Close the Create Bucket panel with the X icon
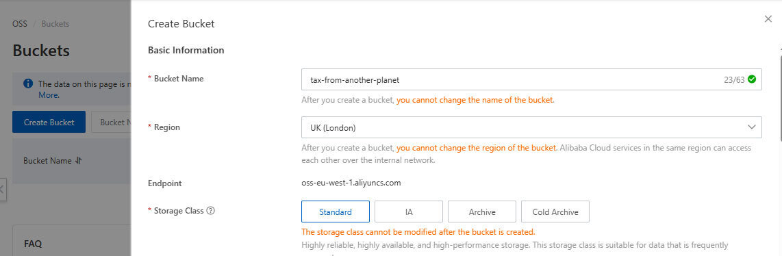782x256 pixels. 768,19
